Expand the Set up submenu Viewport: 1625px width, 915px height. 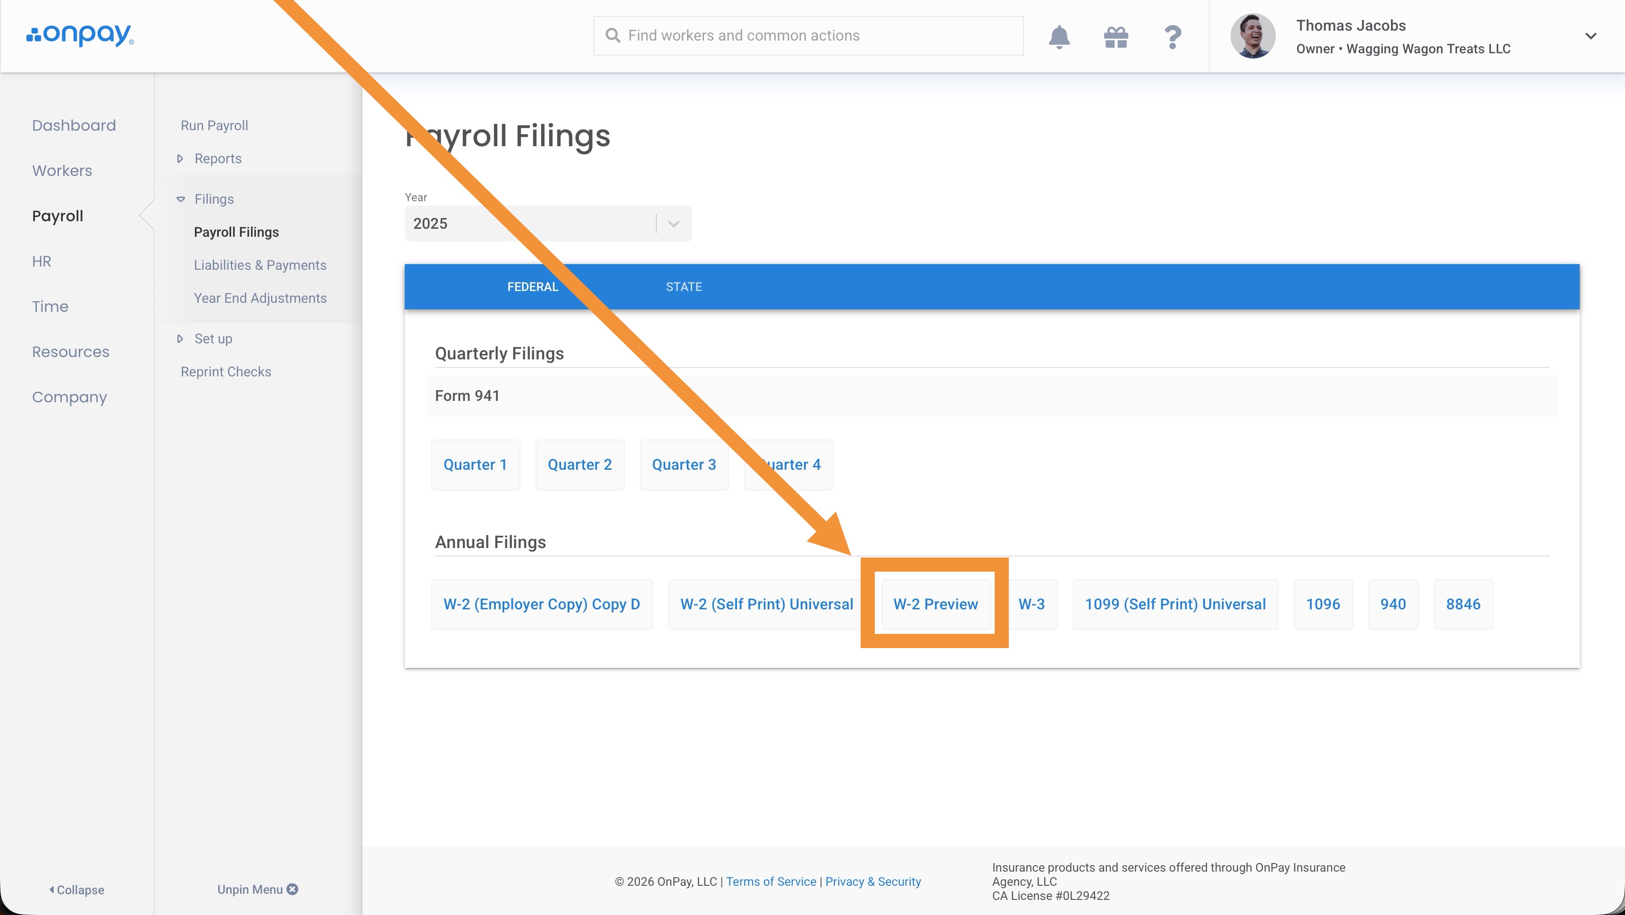tap(180, 339)
